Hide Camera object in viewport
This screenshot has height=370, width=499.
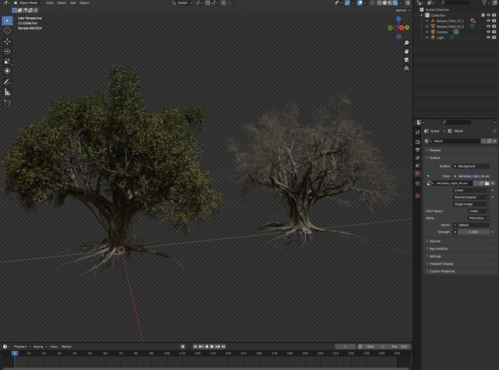(x=488, y=32)
